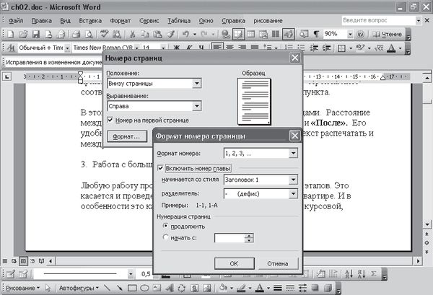Toggle the paragraph marks (¶) icon
Viewport: 433px width, 295px height.
(x=315, y=34)
